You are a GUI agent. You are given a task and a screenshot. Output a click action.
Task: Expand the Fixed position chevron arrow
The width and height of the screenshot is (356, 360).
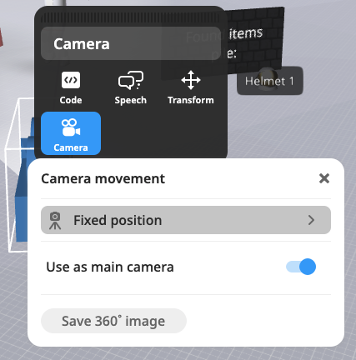click(311, 220)
